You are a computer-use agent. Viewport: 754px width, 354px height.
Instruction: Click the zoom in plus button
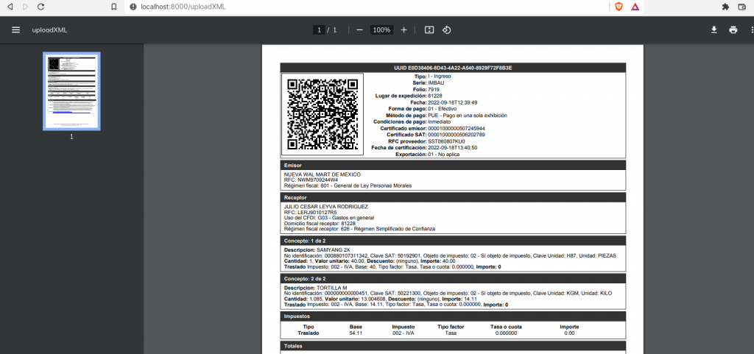[404, 30]
